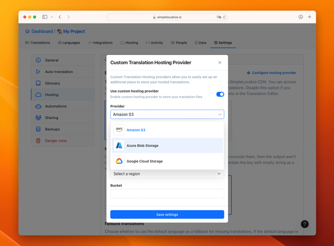Click the Dashboard home icon

(x=28, y=31)
